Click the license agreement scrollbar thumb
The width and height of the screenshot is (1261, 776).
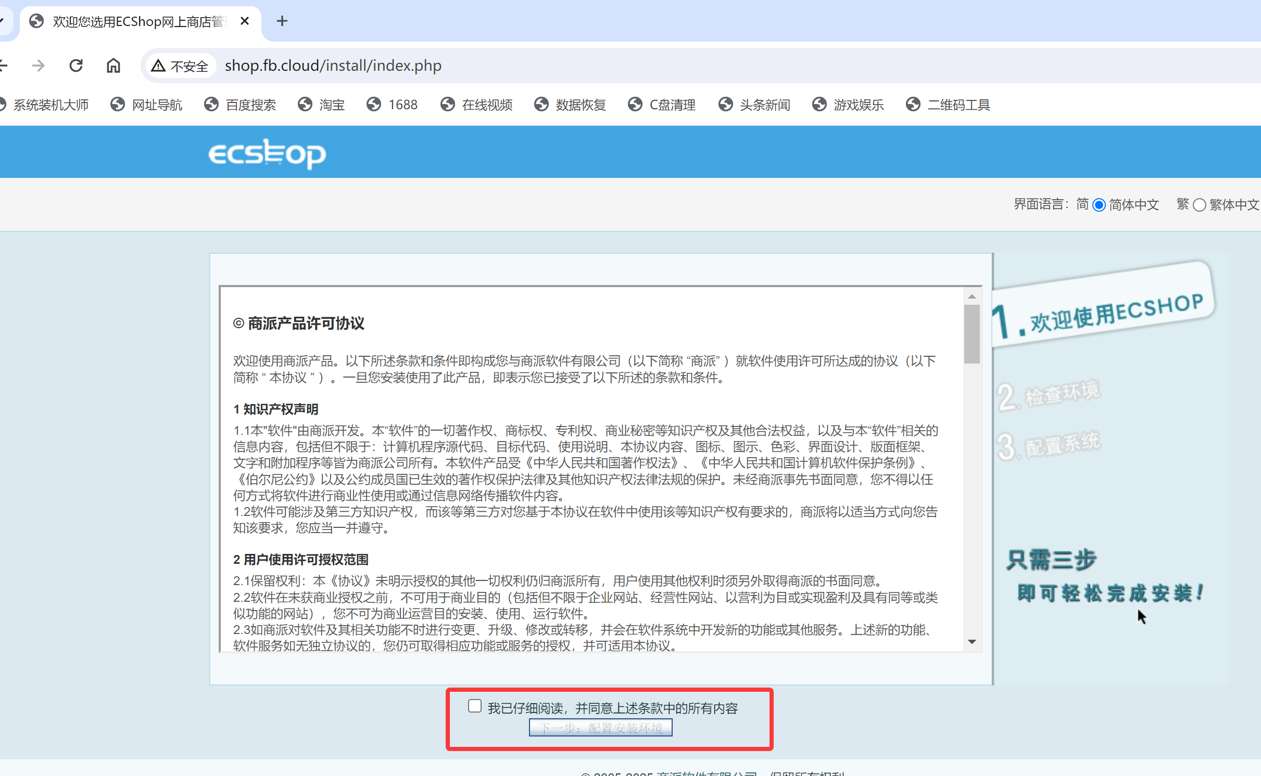[x=972, y=334]
